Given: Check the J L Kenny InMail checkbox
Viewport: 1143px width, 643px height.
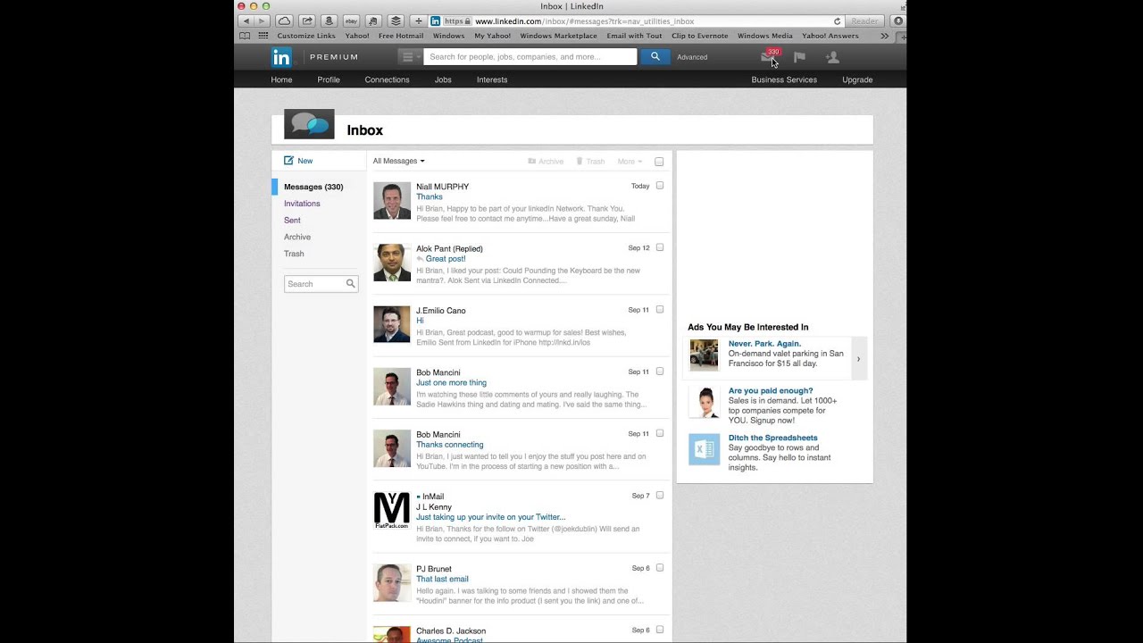Looking at the screenshot, I should pyautogui.click(x=660, y=495).
